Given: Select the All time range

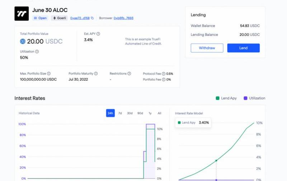Looking at the screenshot, I should click(x=159, y=113).
